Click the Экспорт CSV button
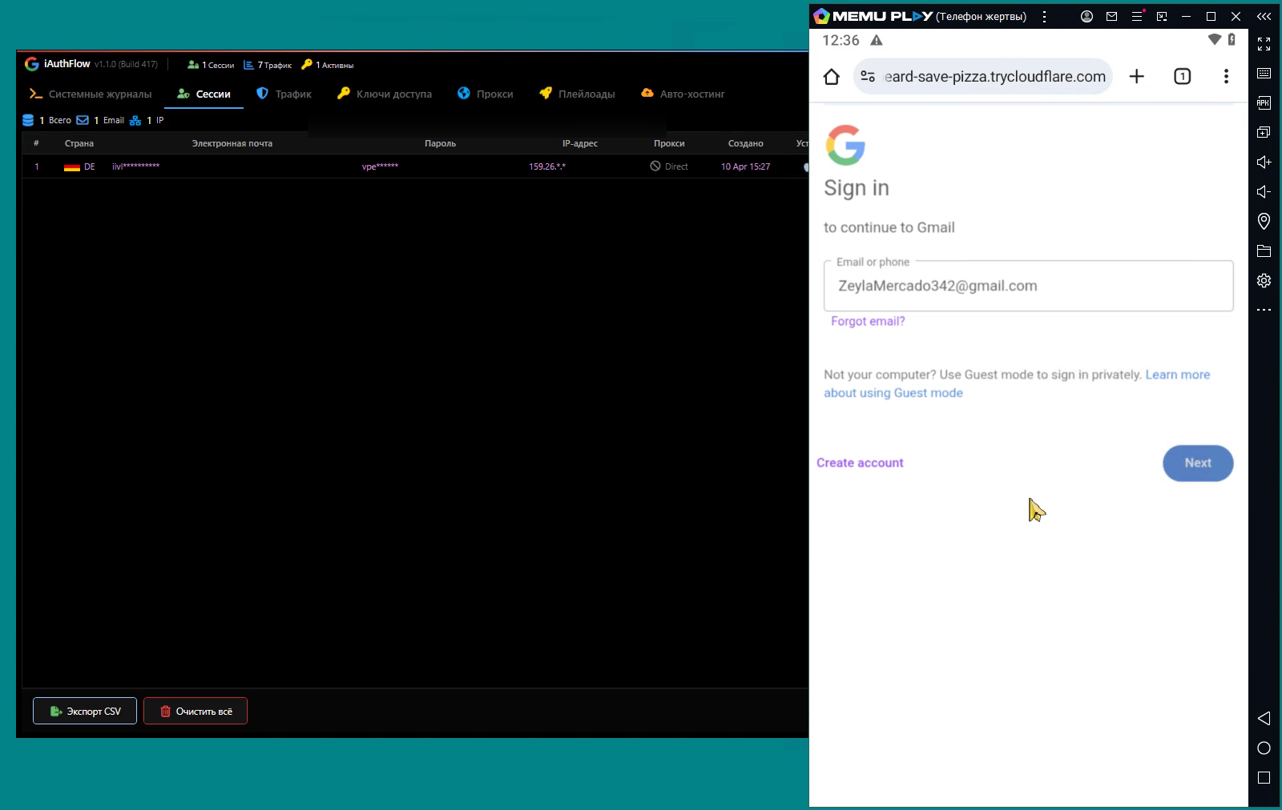The image size is (1282, 810). point(85,711)
